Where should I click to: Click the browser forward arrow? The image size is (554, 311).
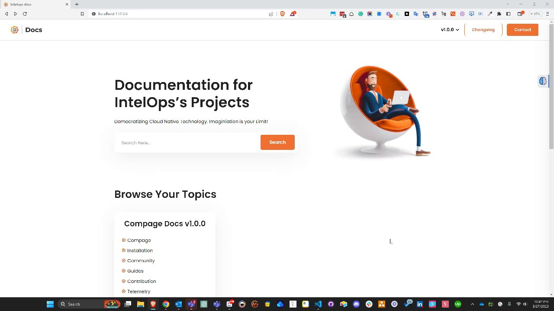pos(16,14)
